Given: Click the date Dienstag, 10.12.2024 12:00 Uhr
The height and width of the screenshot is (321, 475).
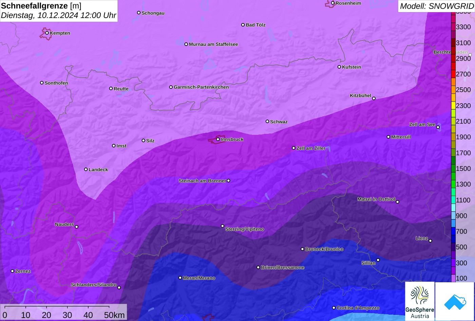Looking at the screenshot, I should tap(59, 15).
